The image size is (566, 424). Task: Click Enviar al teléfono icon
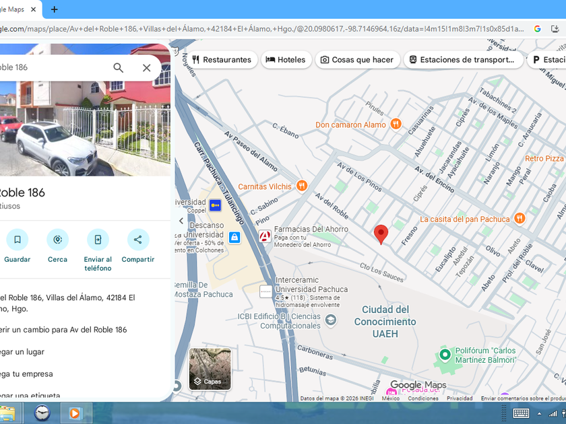tap(98, 240)
